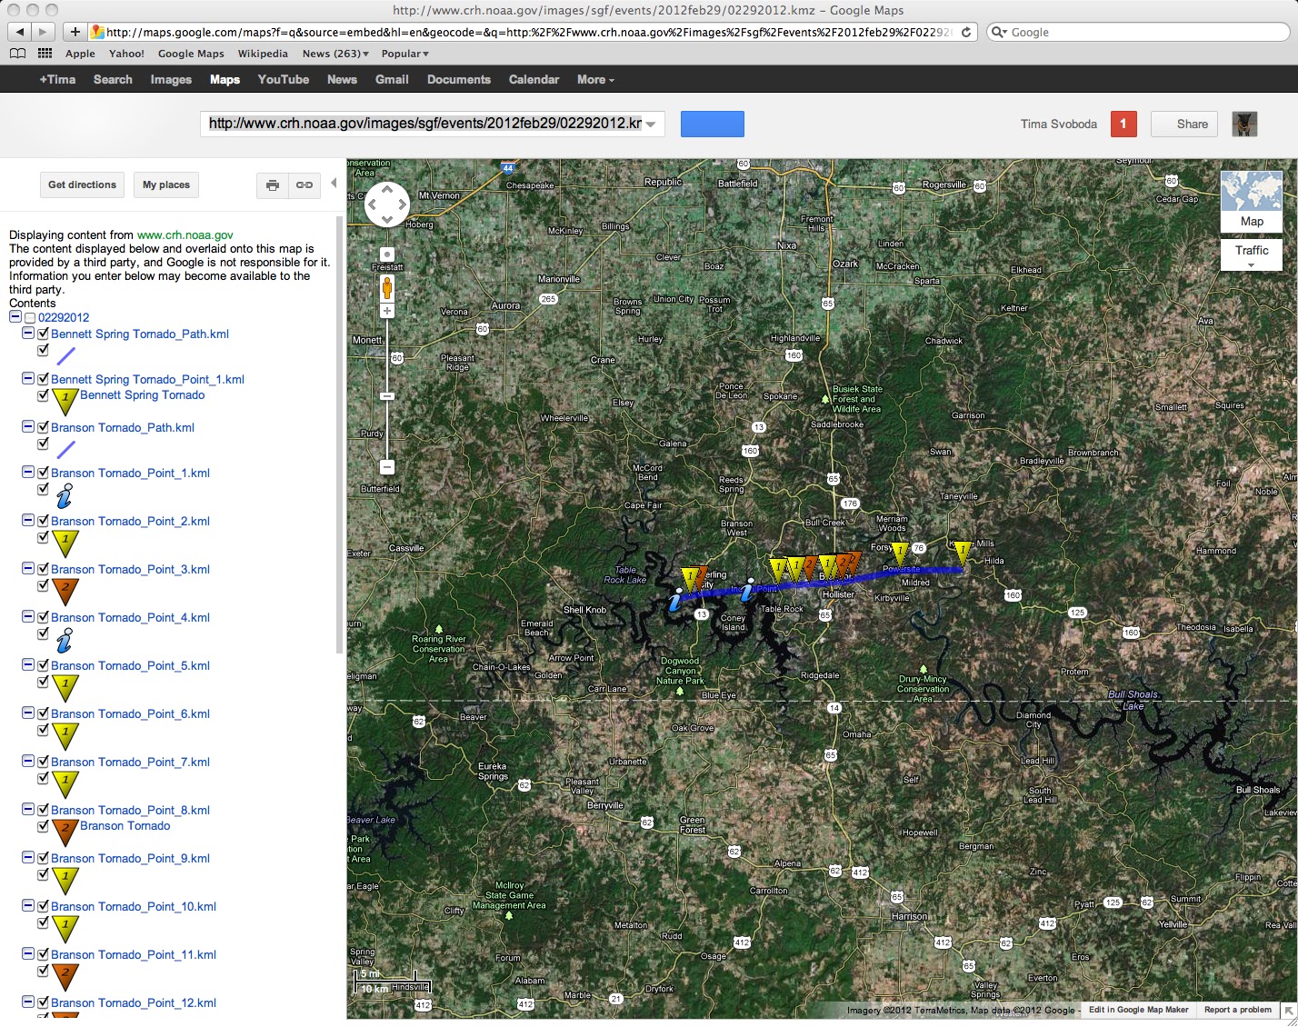The image size is (1298, 1027).
Task: Click the yellow Bennett Spring Tornado legend icon
Action: [x=65, y=401]
